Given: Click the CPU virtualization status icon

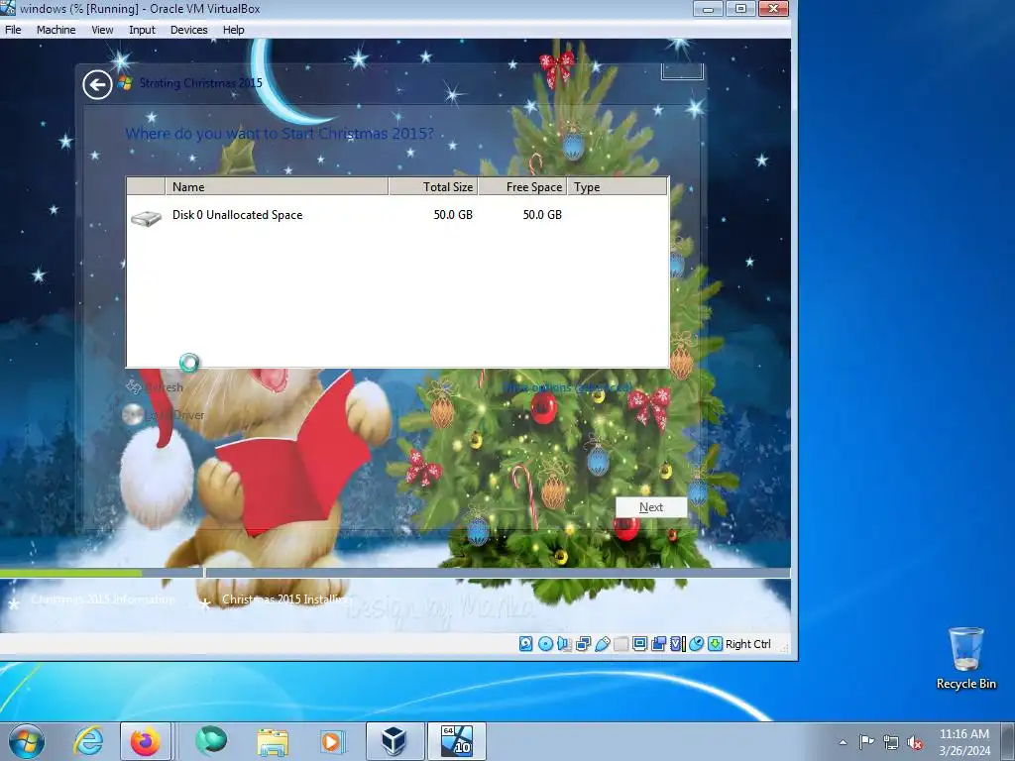Looking at the screenshot, I should 678,643.
